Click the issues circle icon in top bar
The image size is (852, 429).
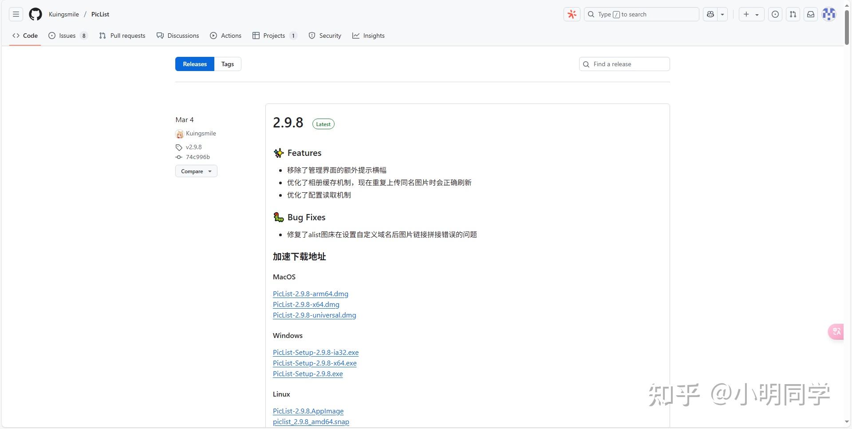click(775, 14)
